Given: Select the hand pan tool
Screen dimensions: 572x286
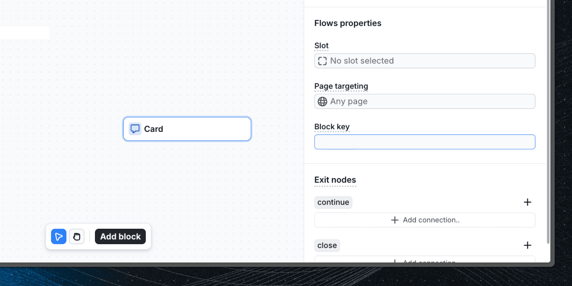Looking at the screenshot, I should point(77,236).
